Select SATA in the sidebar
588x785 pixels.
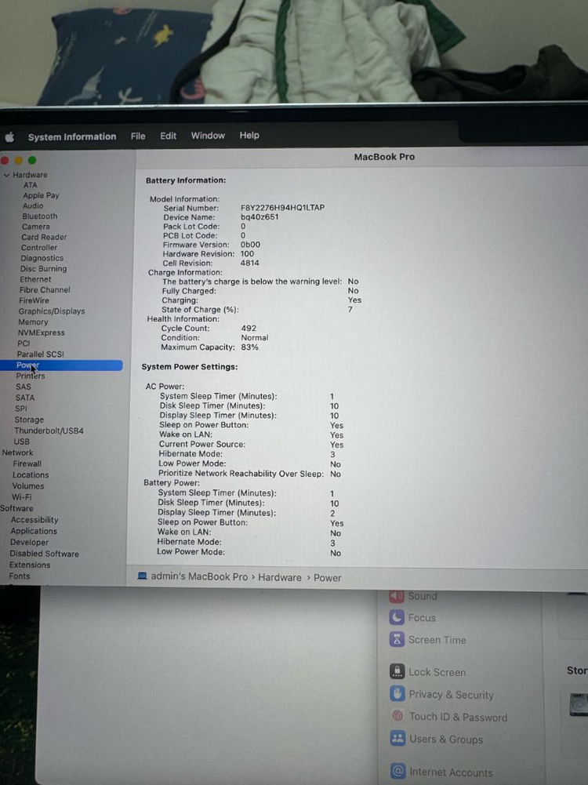(x=25, y=398)
